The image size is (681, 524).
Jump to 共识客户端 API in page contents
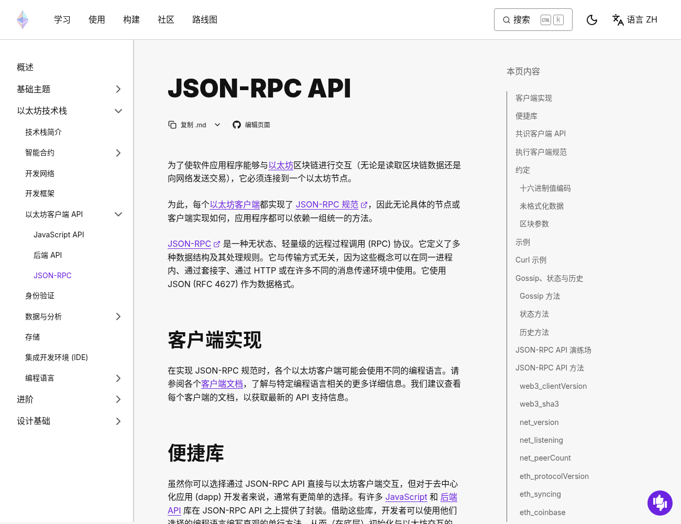point(541,134)
